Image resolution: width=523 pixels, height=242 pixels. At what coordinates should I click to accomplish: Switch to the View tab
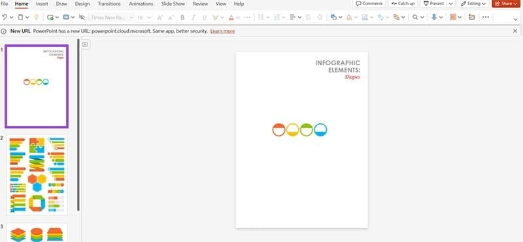click(221, 4)
